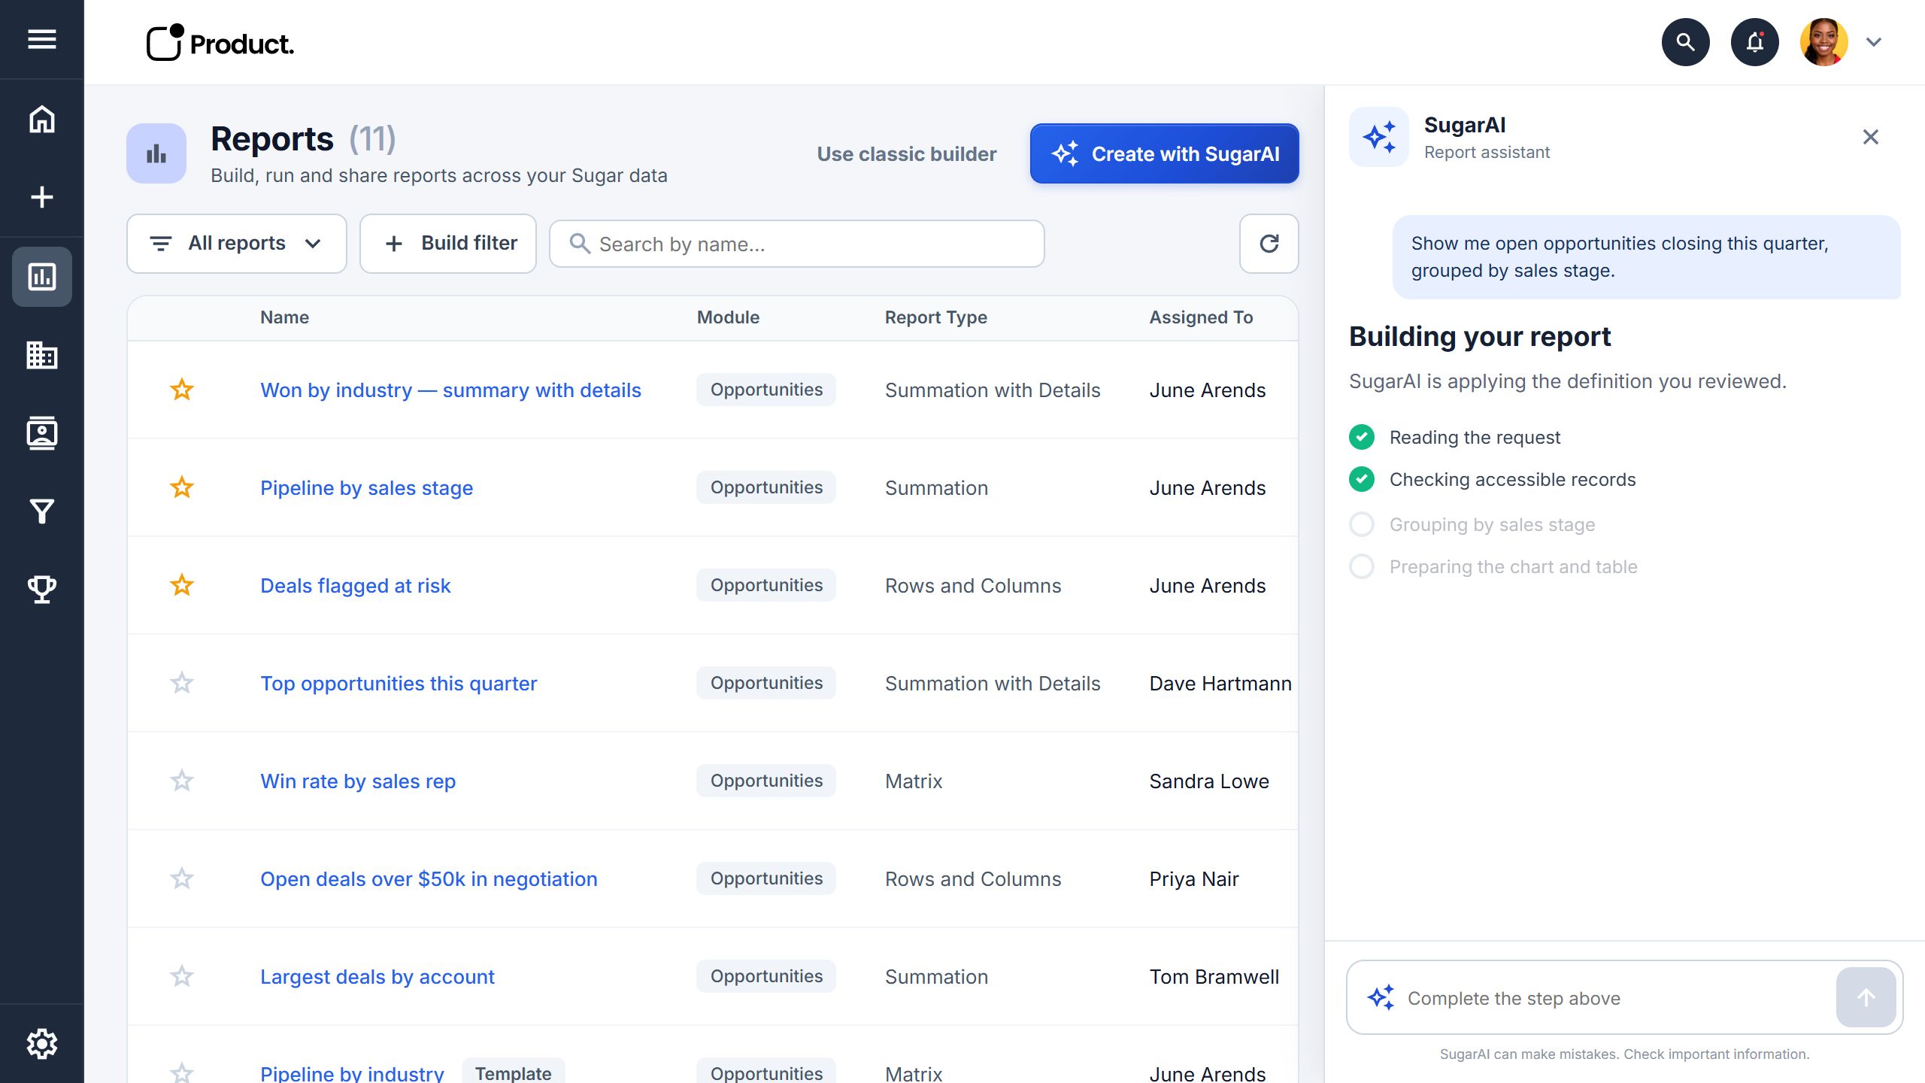Open the Reports chart icon in sidebar

pos(42,277)
